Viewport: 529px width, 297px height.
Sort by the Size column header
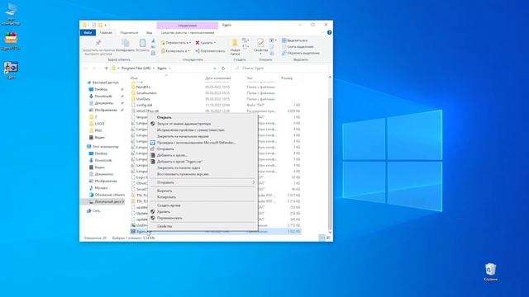pyautogui.click(x=287, y=78)
